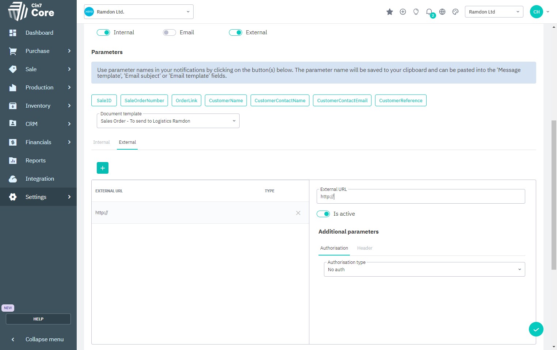Enable the Email notification switch
557x350 pixels.
[169, 32]
